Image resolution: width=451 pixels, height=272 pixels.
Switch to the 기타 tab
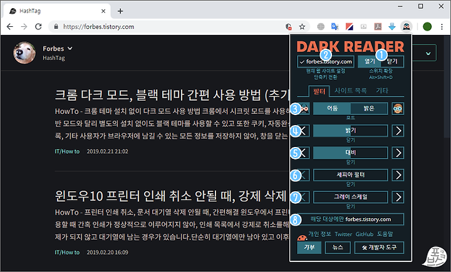pyautogui.click(x=382, y=91)
